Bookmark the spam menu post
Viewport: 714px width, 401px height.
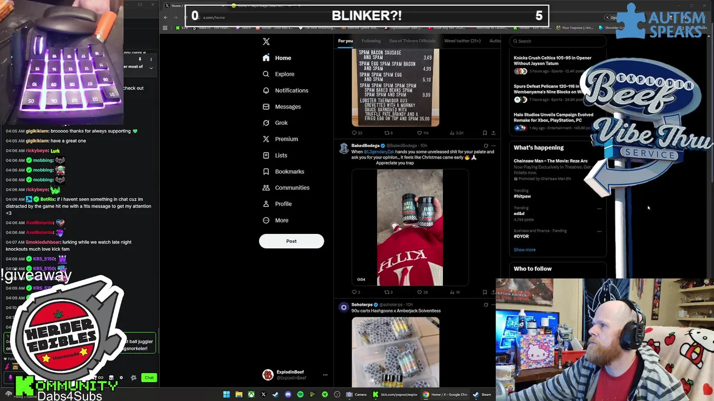(x=485, y=133)
